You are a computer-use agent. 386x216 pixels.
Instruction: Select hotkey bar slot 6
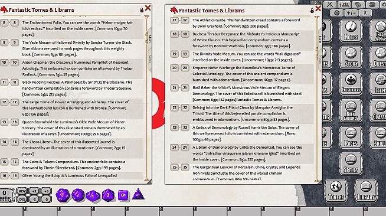tap(176, 212)
